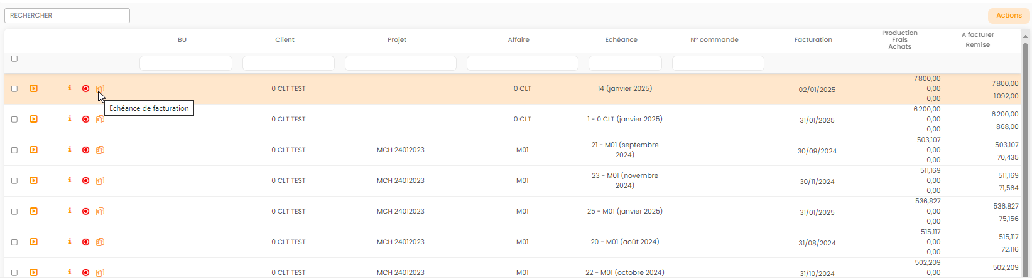The width and height of the screenshot is (1032, 278).
Task: Click red target icon on 20 - M01 août row
Action: point(85,242)
